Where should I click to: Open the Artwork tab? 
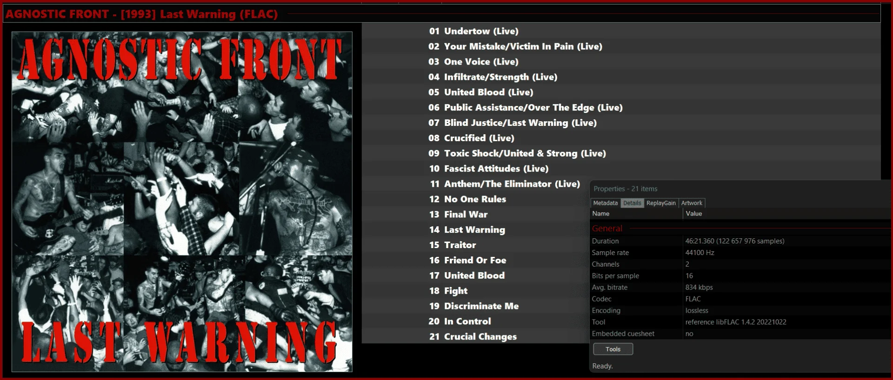tap(692, 203)
